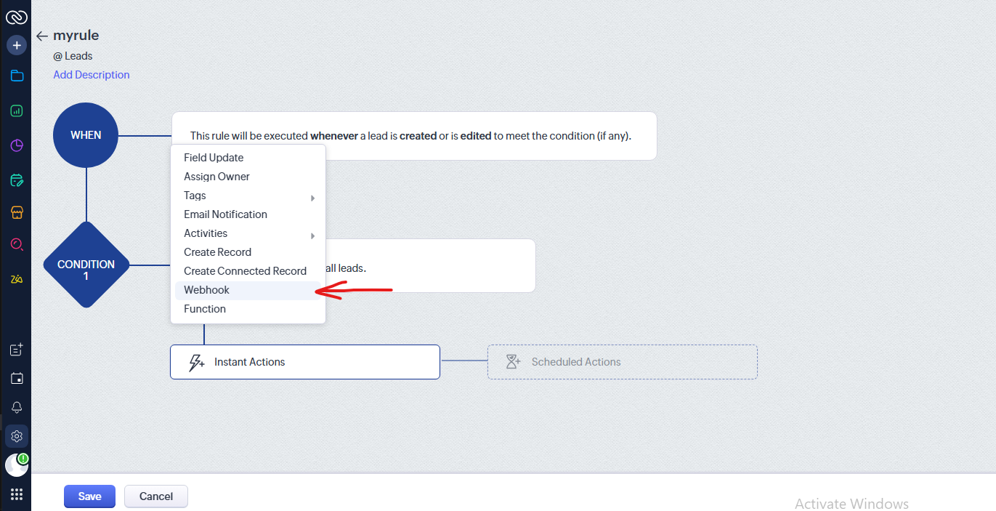
Task: Open the Instant Actions box
Action: [304, 362]
